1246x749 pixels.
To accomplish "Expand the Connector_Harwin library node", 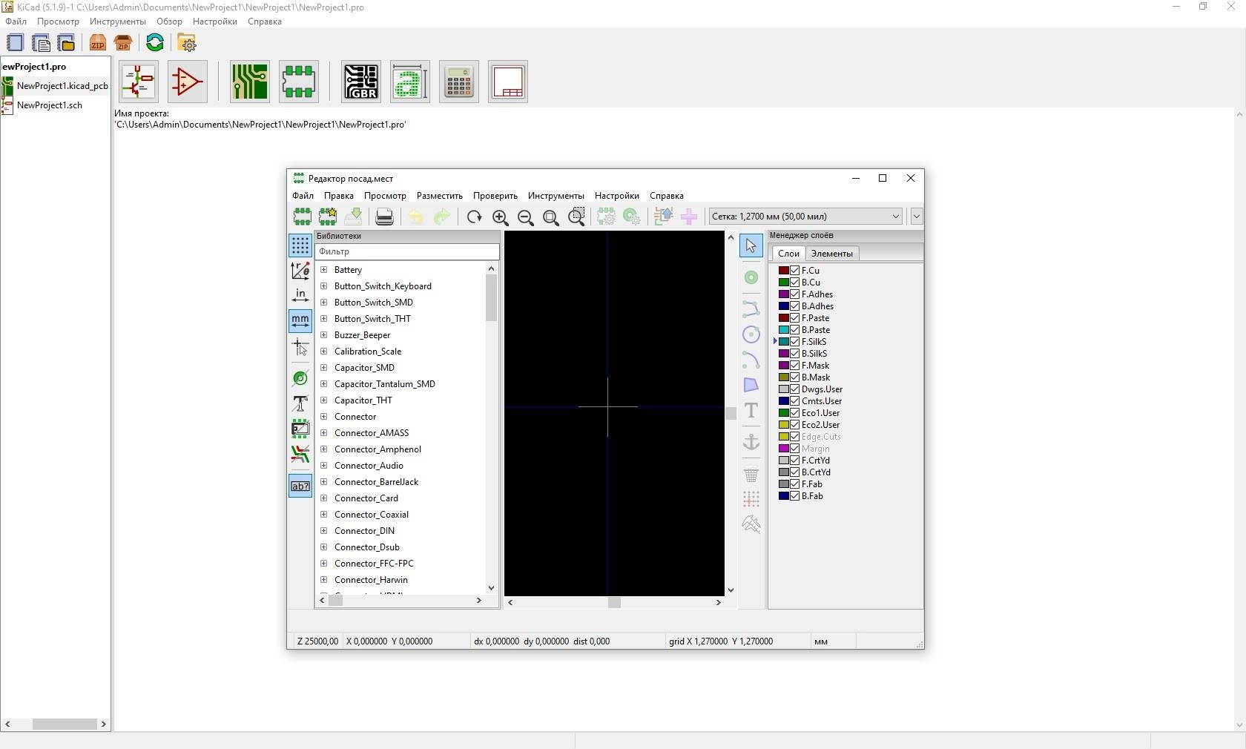I will pyautogui.click(x=323, y=580).
